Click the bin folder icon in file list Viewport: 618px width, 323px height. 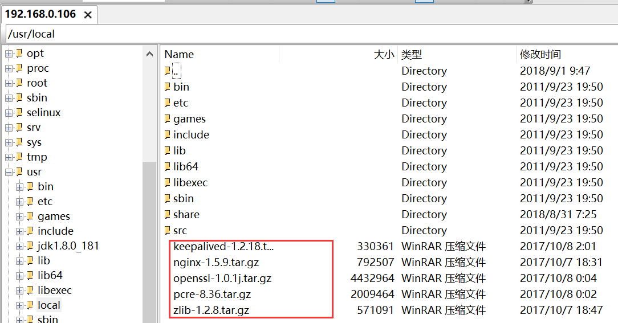pos(168,87)
